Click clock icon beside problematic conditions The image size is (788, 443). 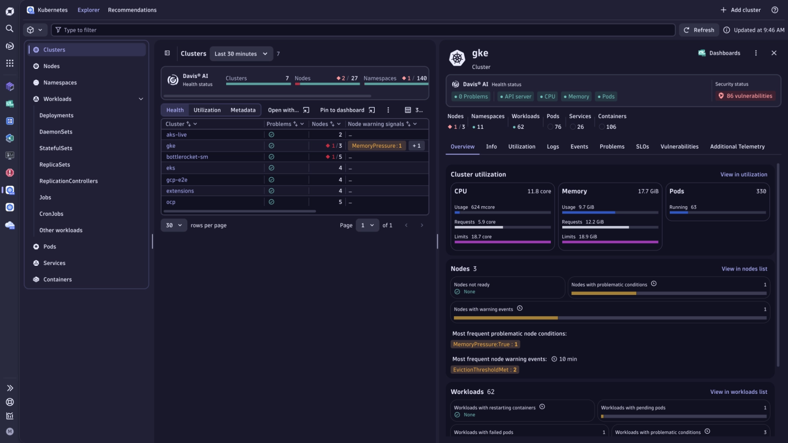[654, 283]
